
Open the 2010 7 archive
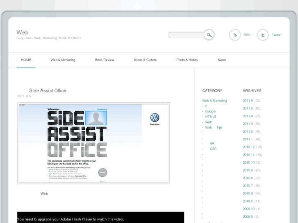tap(248, 186)
